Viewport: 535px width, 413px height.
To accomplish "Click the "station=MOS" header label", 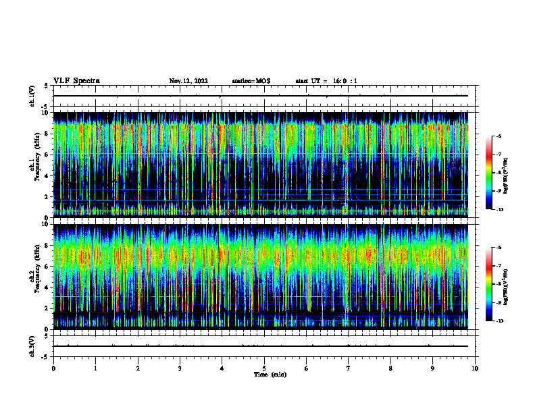I will tap(251, 81).
